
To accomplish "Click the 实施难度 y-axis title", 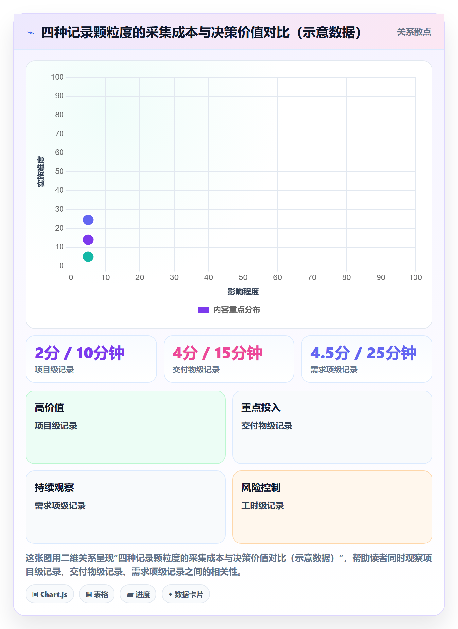I will [x=41, y=172].
